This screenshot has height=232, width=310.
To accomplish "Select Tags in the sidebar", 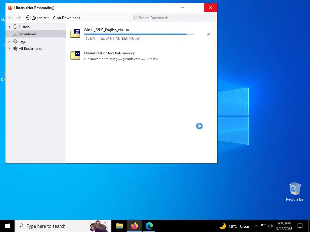I will [x=22, y=41].
